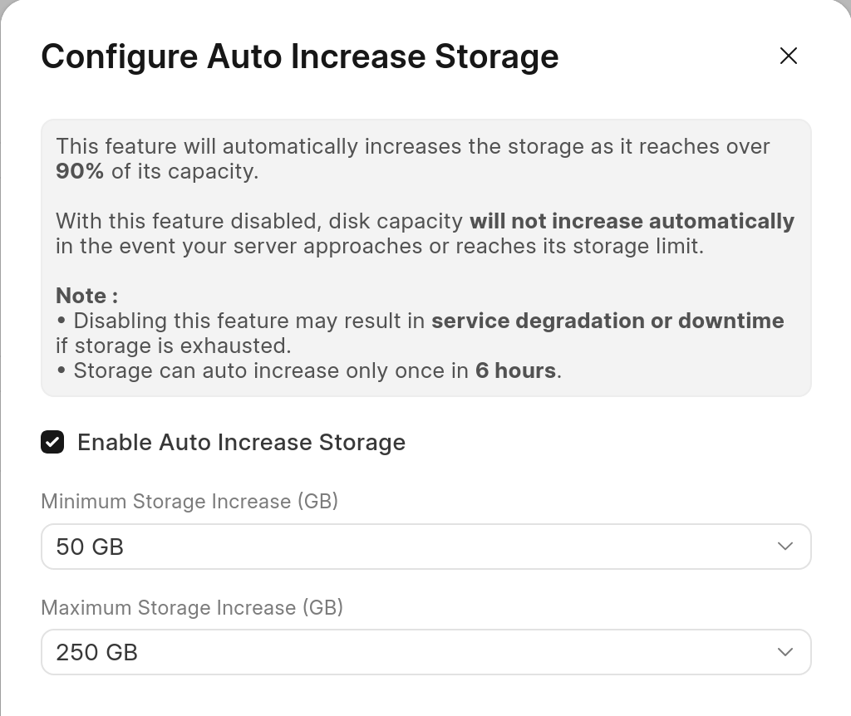
Task: Select the 50 GB value text
Action: [90, 547]
